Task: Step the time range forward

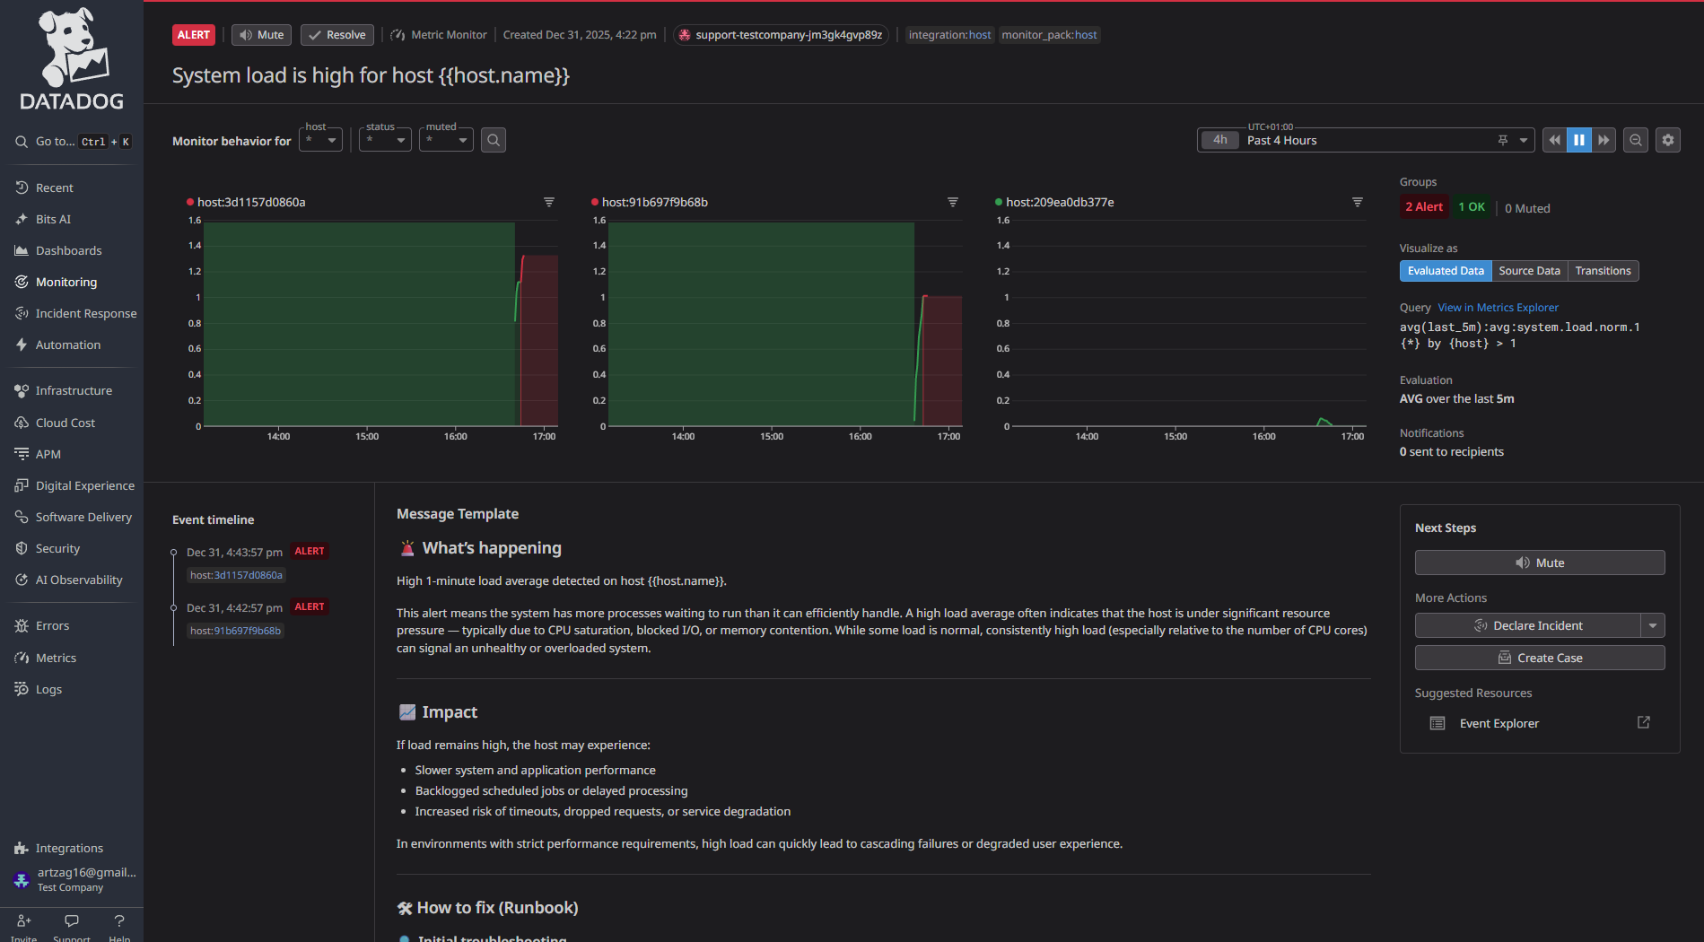Action: coord(1604,140)
